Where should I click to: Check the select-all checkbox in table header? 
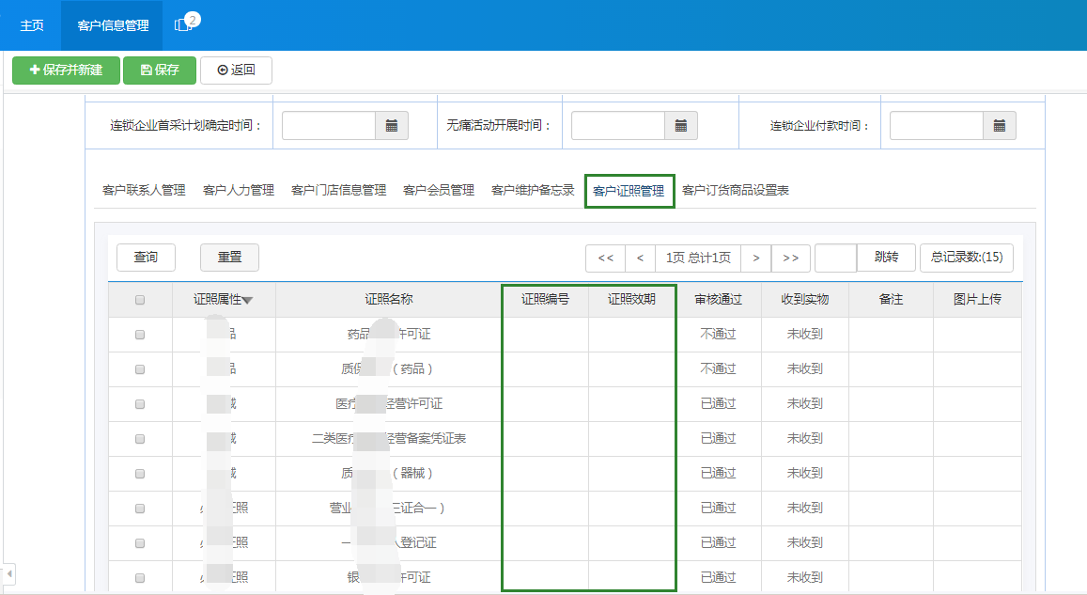click(x=142, y=298)
